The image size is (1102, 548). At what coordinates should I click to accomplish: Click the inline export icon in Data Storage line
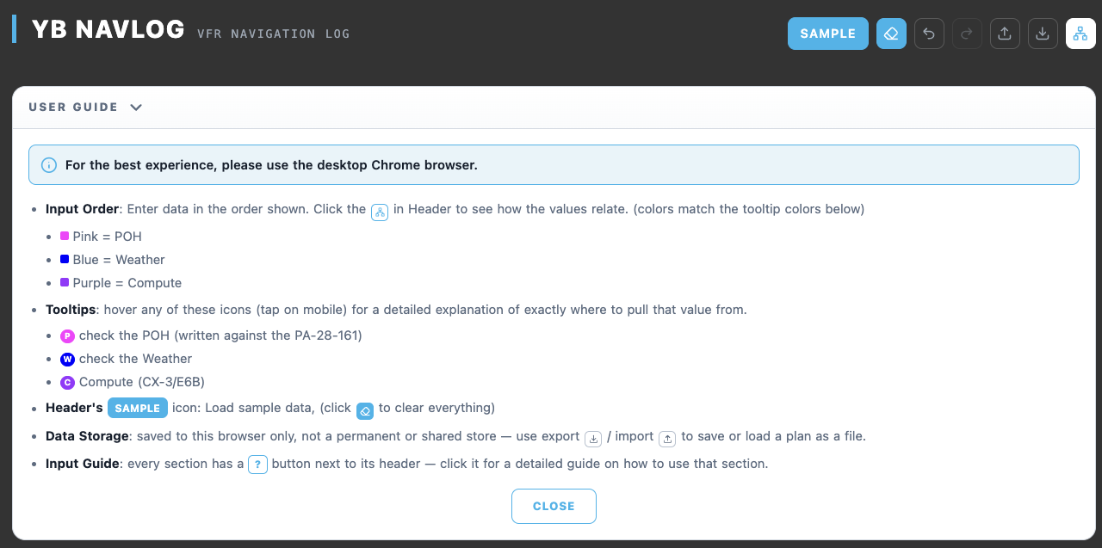coord(593,439)
